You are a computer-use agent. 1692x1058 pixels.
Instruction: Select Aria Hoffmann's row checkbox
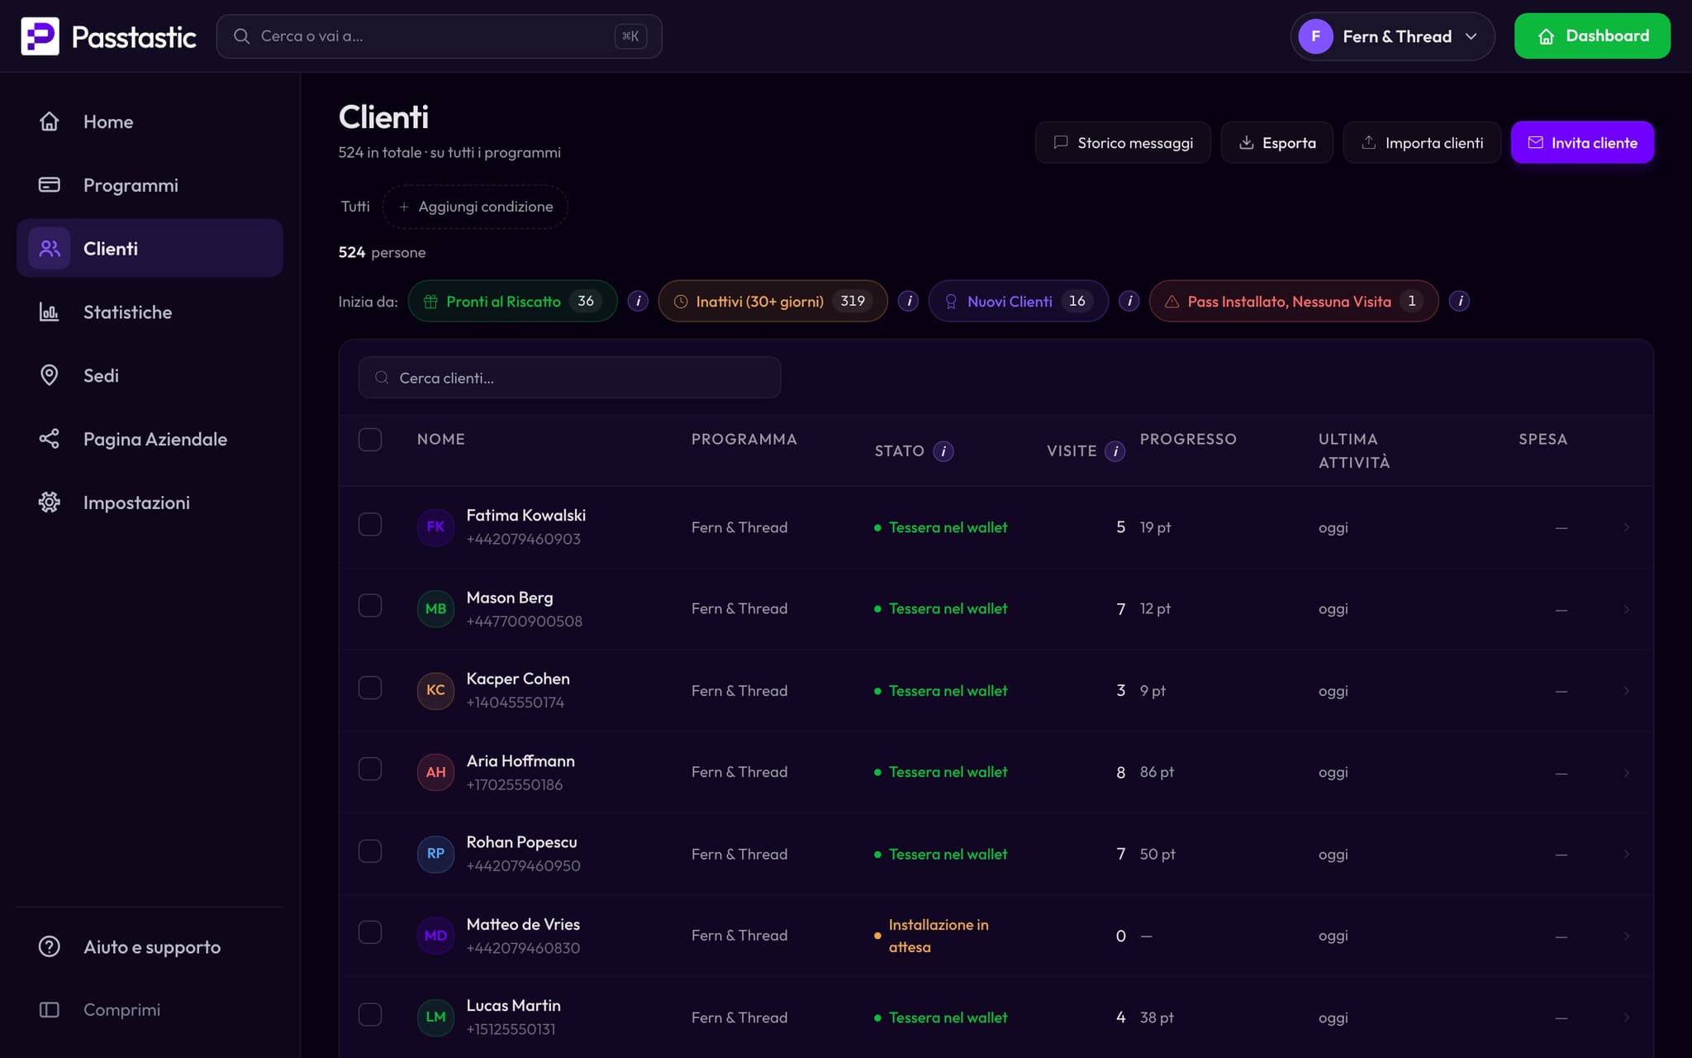370,770
